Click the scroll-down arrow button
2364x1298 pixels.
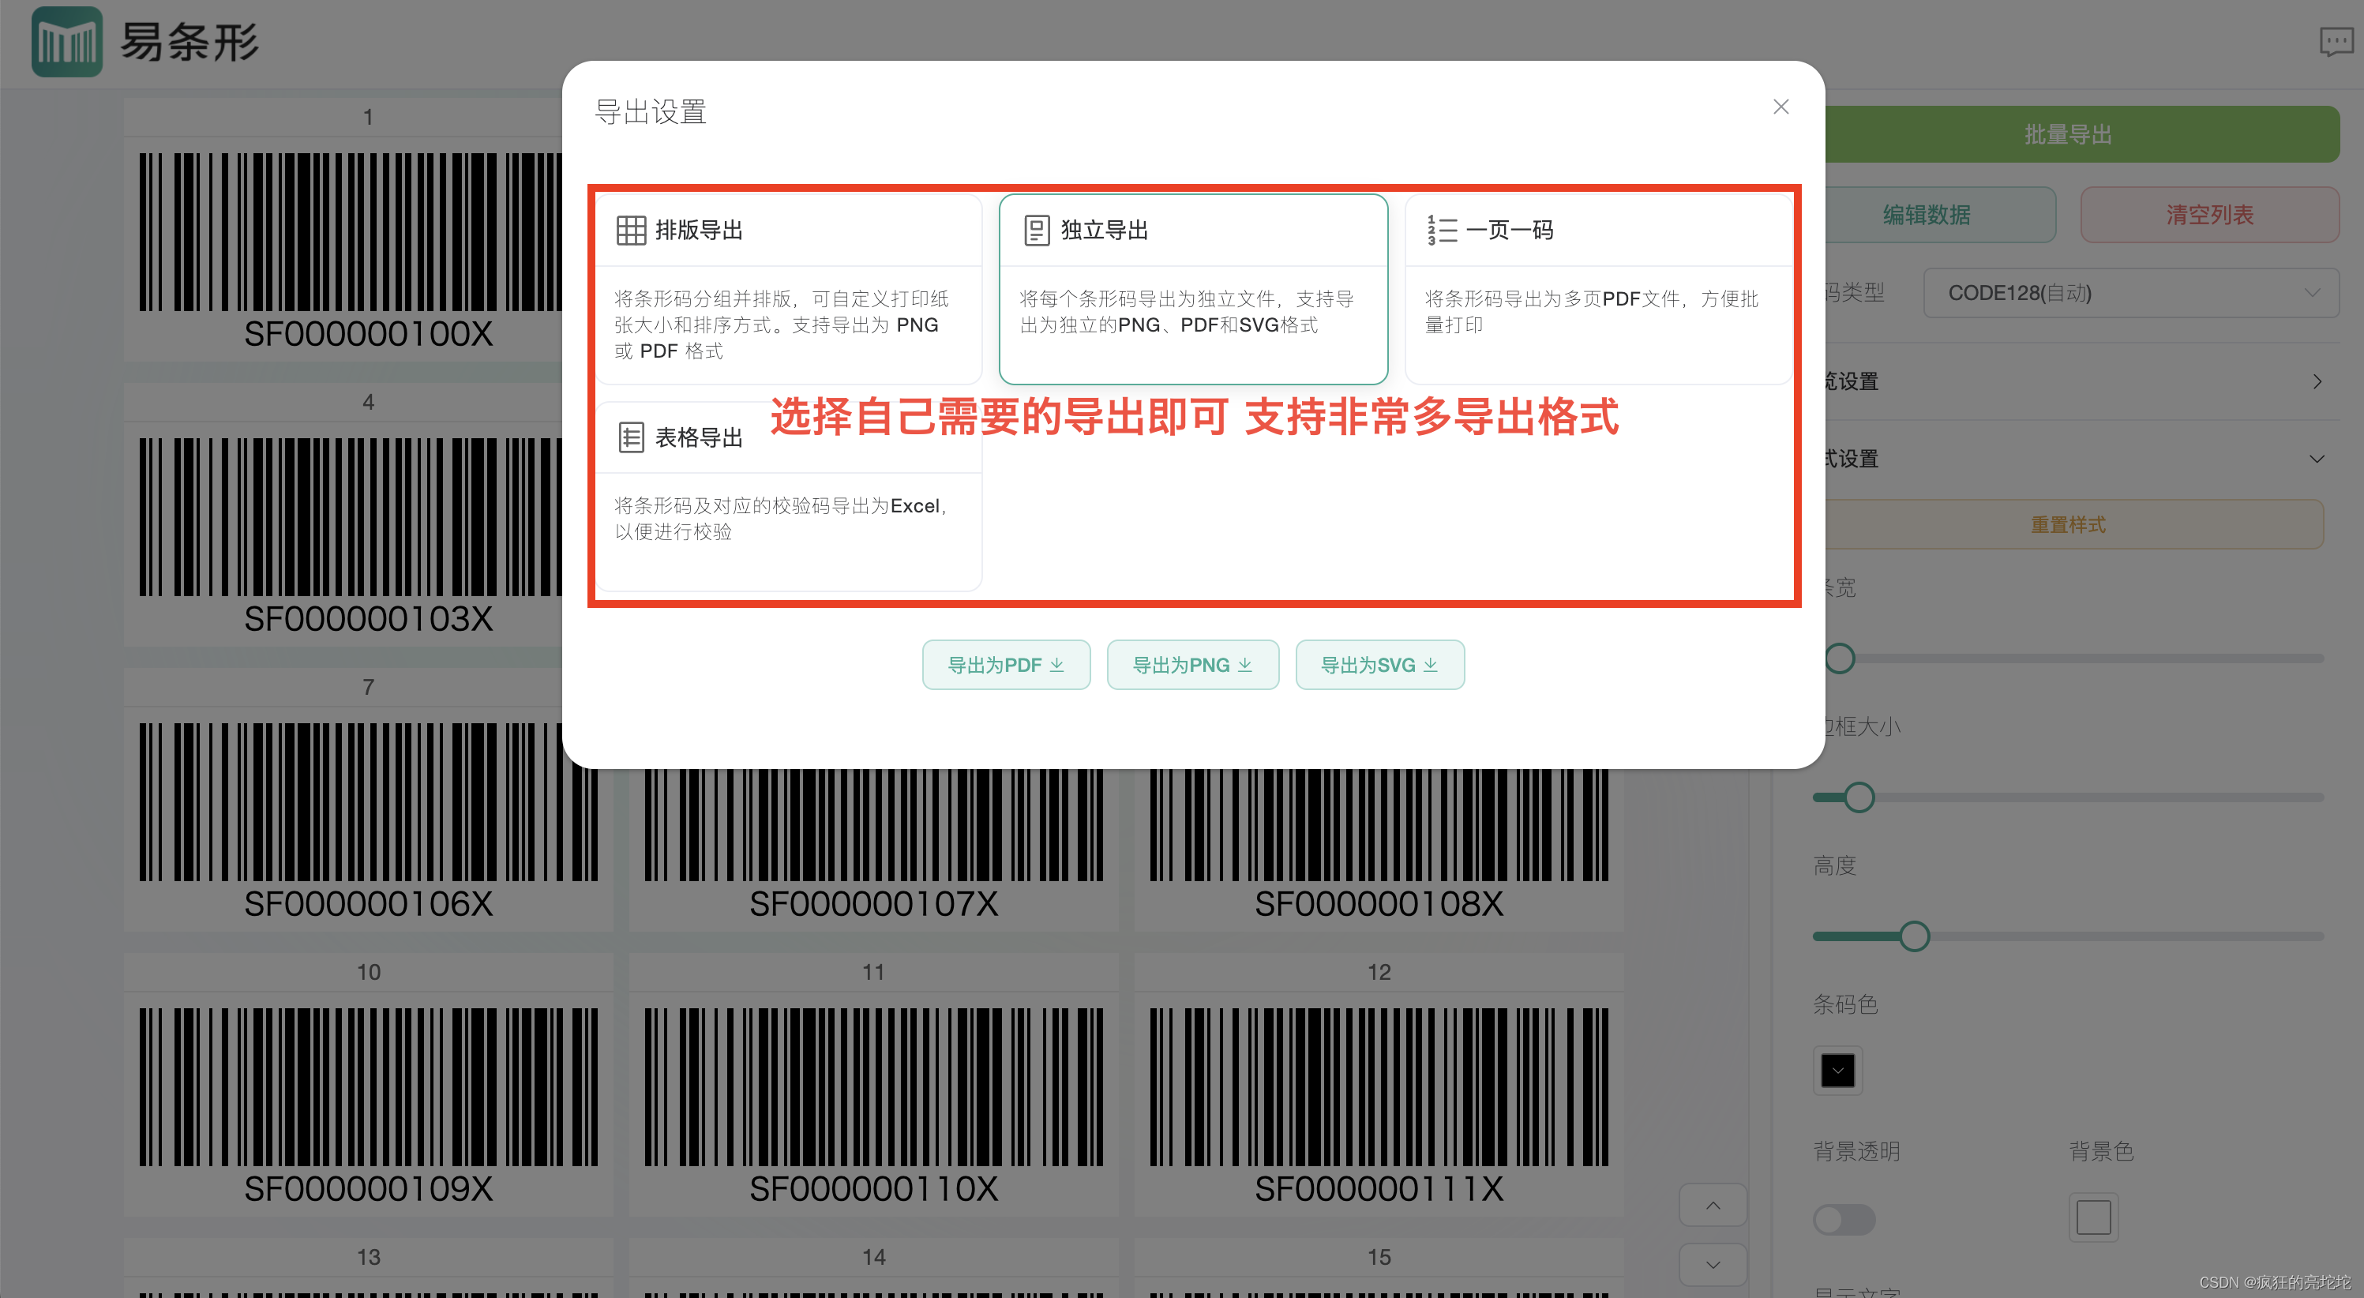(x=1713, y=1264)
